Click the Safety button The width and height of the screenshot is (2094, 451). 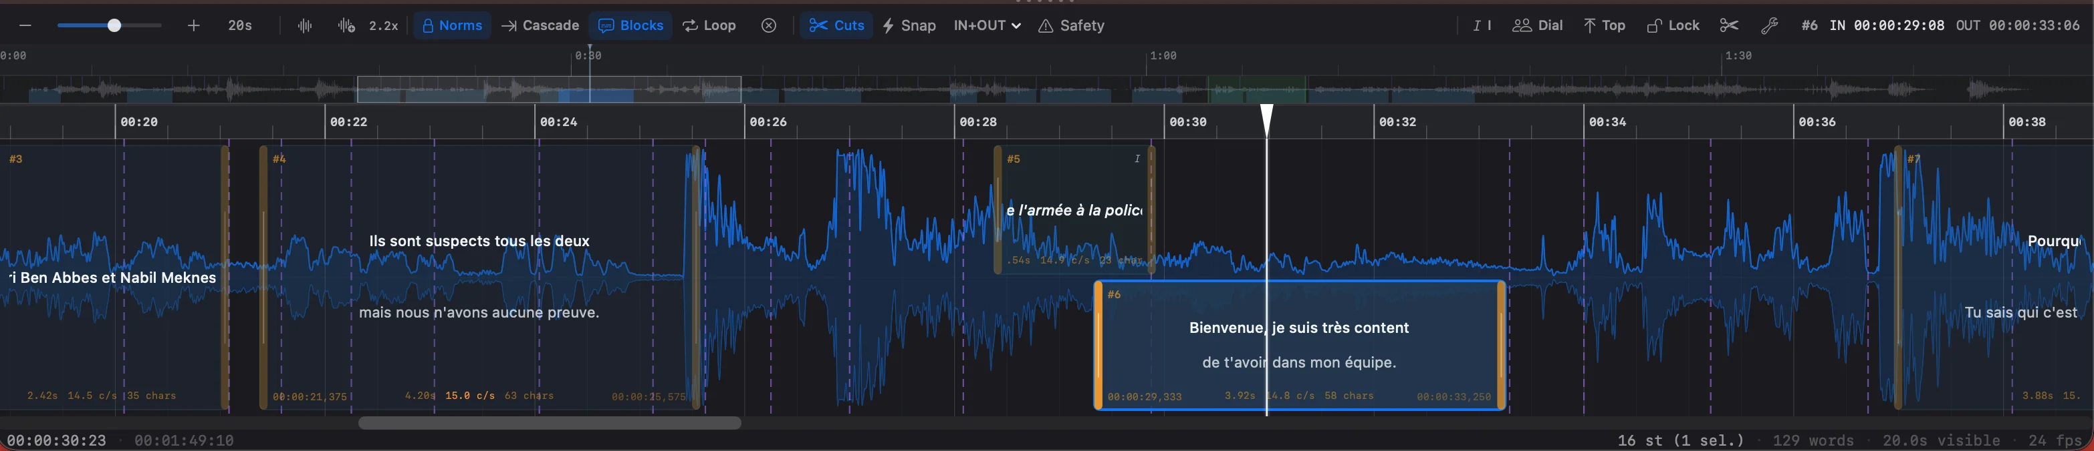pos(1071,26)
